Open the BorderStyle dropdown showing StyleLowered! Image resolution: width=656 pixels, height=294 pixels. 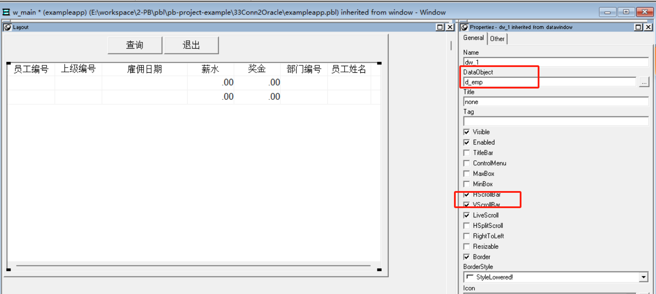tap(643, 277)
